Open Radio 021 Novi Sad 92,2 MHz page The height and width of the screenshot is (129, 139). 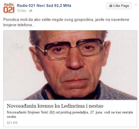(x=44, y=6)
